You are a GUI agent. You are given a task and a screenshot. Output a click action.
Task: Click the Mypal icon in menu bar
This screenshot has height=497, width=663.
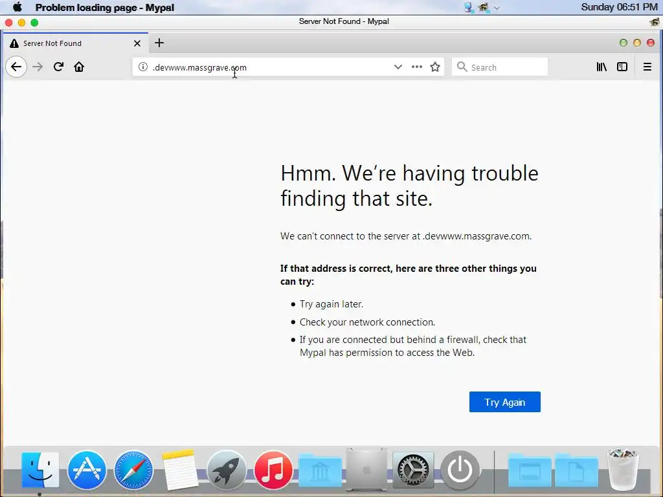483,7
